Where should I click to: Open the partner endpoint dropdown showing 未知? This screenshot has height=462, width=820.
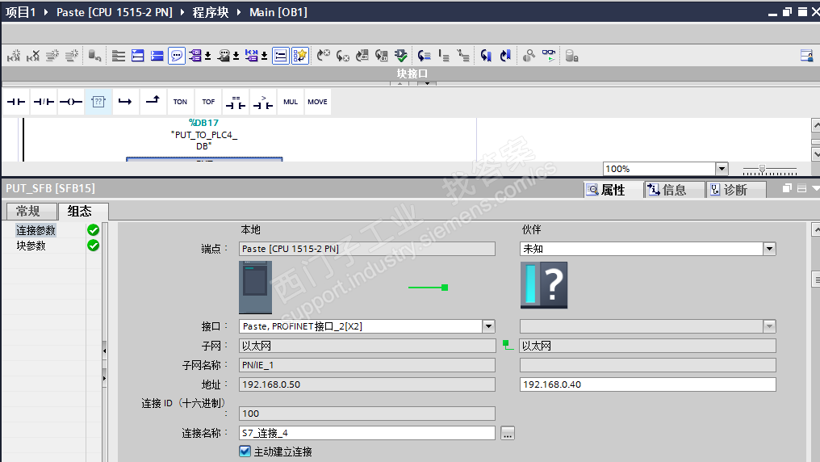point(769,249)
